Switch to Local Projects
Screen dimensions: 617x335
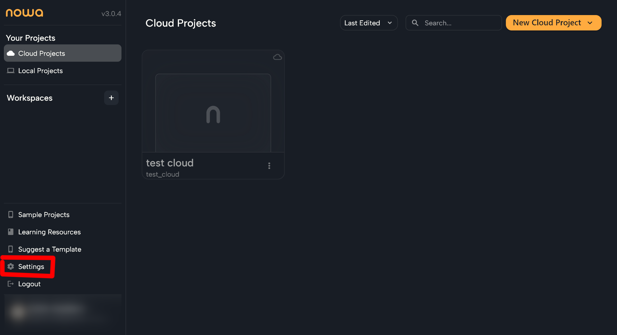click(40, 71)
